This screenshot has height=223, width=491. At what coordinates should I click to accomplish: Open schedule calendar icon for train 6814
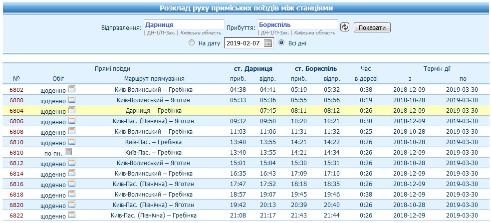[x=72, y=173]
